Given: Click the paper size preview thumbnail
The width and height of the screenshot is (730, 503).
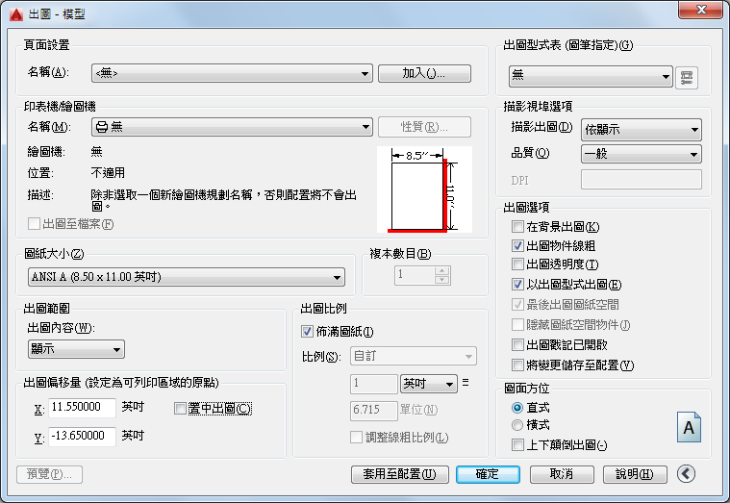Looking at the screenshot, I should 424,189.
